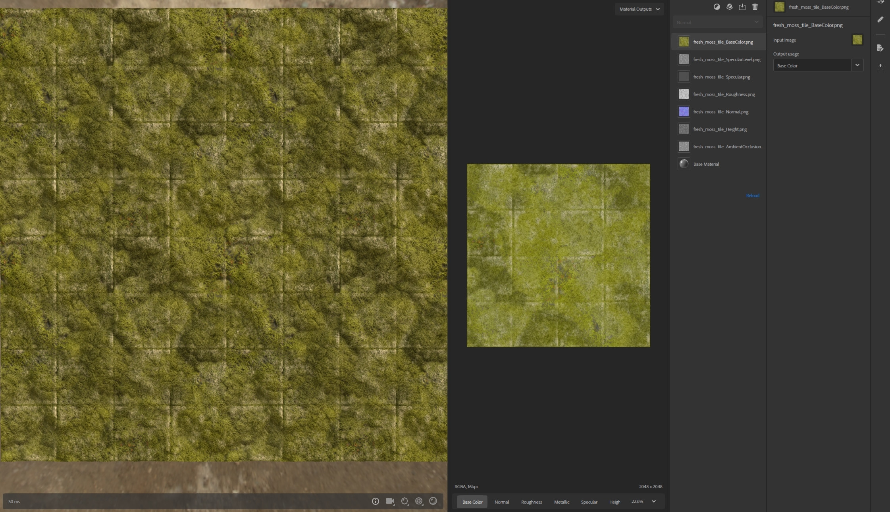
Task: Click the Reload link
Action: pos(752,196)
